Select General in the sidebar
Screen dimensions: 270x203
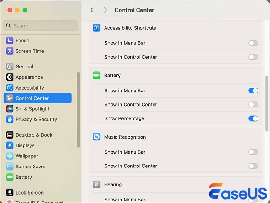38,66
